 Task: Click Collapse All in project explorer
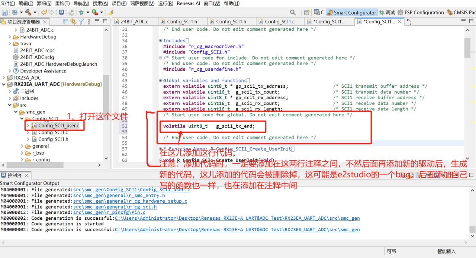pyautogui.click(x=66, y=22)
